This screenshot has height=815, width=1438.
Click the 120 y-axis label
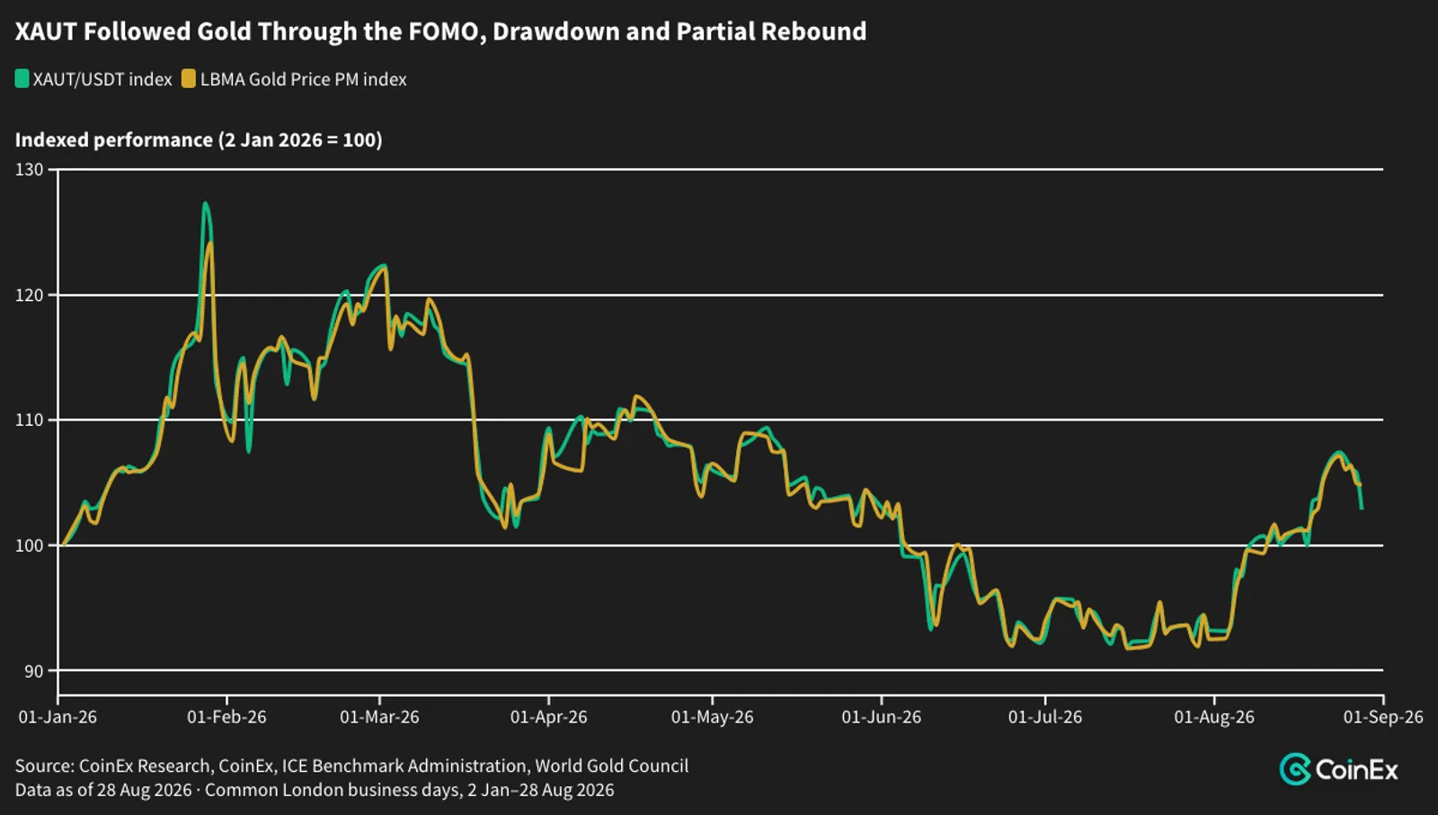click(x=29, y=295)
